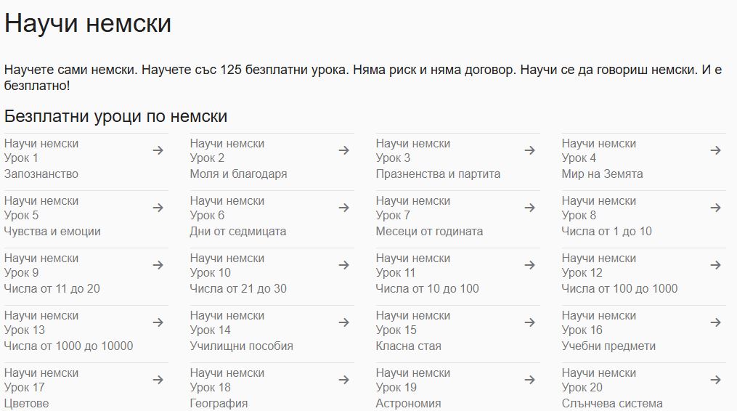Open the Класна стая lesson
Image resolution: width=737 pixels, height=411 pixels.
[408, 346]
